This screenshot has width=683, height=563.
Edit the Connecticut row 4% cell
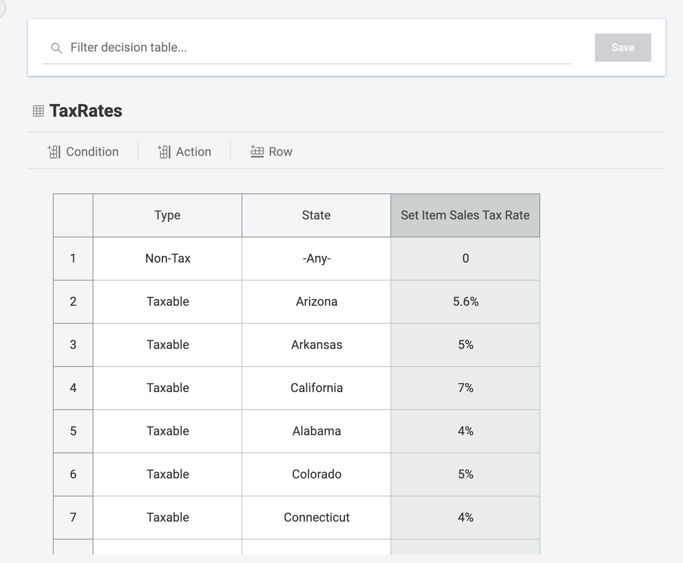coord(465,518)
